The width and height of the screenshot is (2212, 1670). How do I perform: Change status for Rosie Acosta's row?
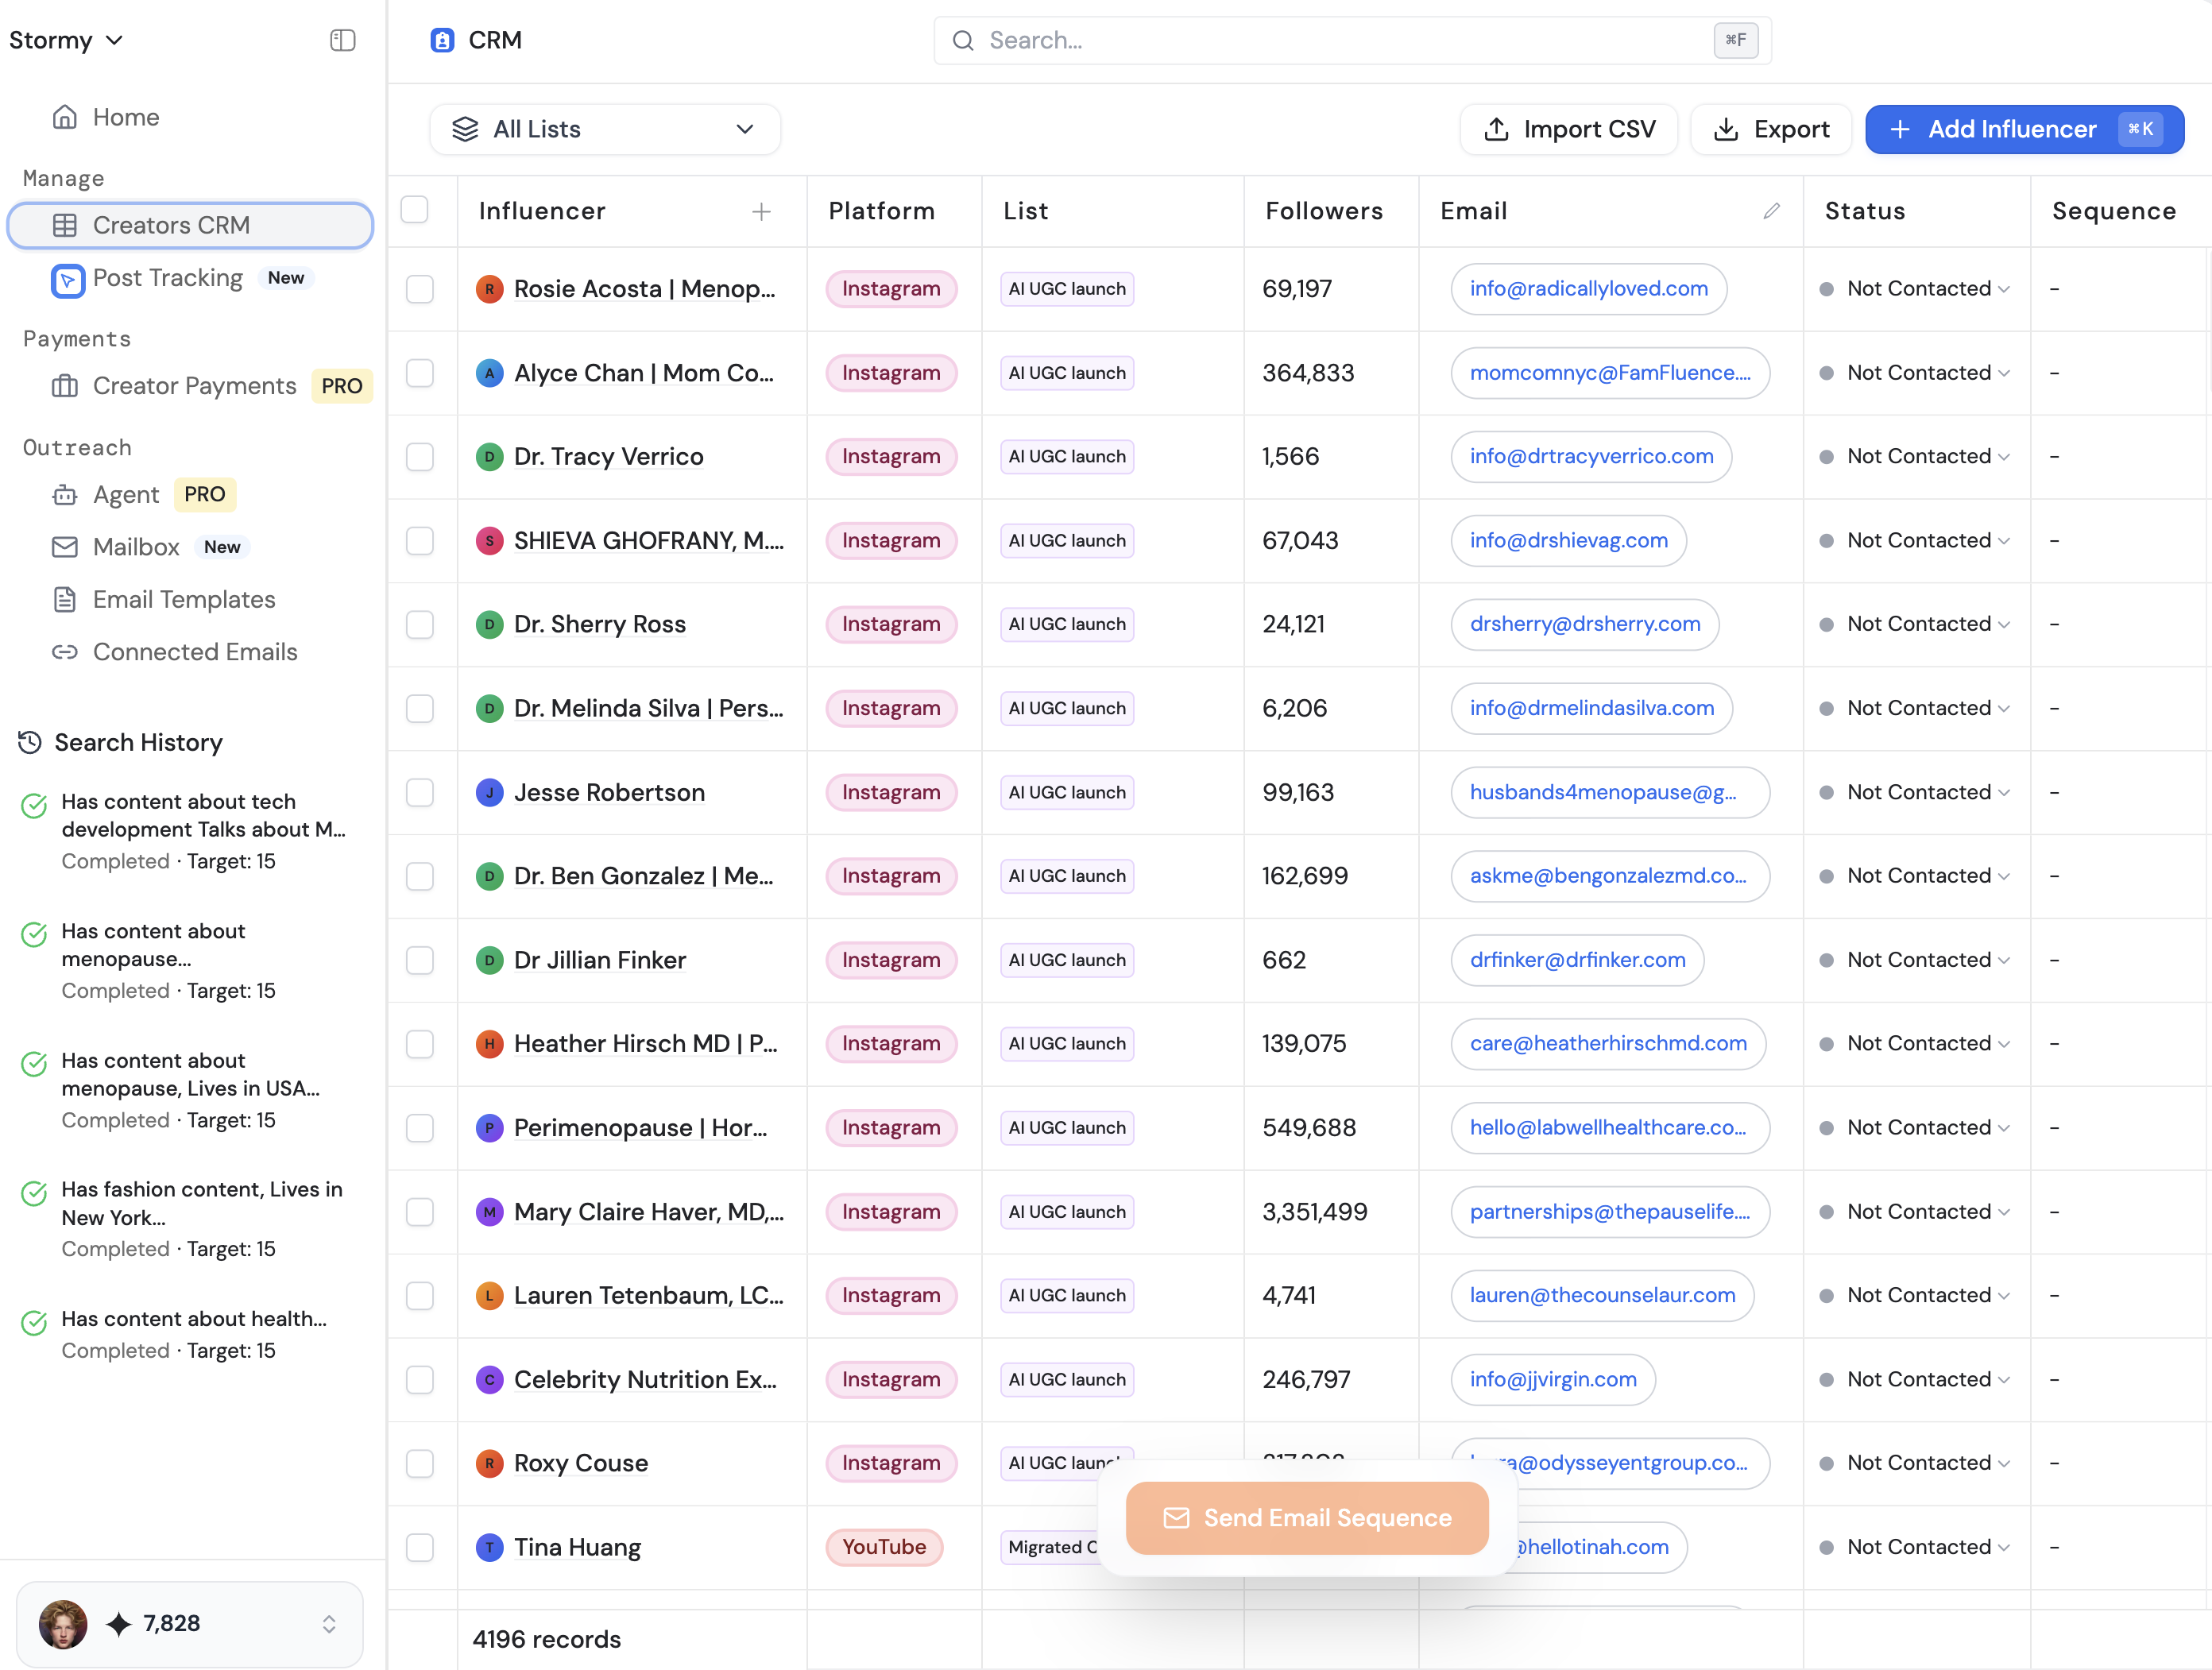1916,288
